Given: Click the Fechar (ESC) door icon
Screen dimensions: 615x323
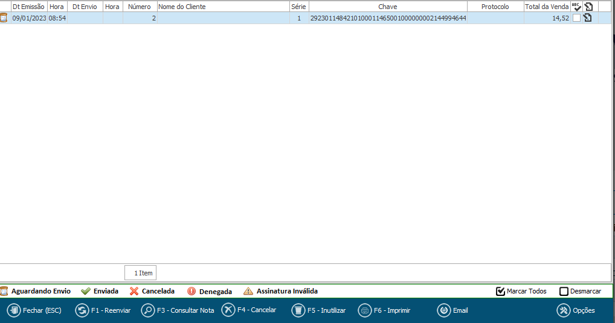Looking at the screenshot, I should pos(14,310).
